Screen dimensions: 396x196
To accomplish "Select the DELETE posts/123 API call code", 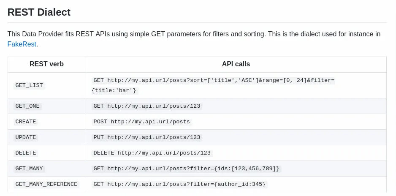I will coord(152,153).
